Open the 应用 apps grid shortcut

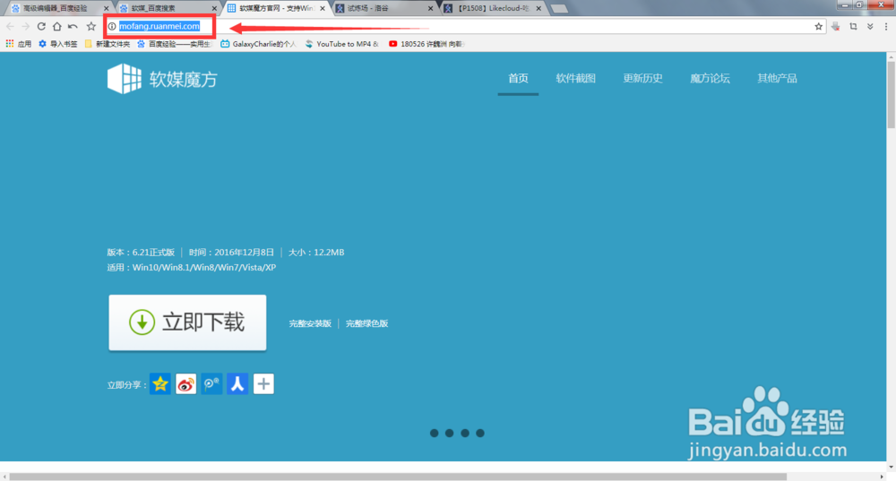coord(18,44)
